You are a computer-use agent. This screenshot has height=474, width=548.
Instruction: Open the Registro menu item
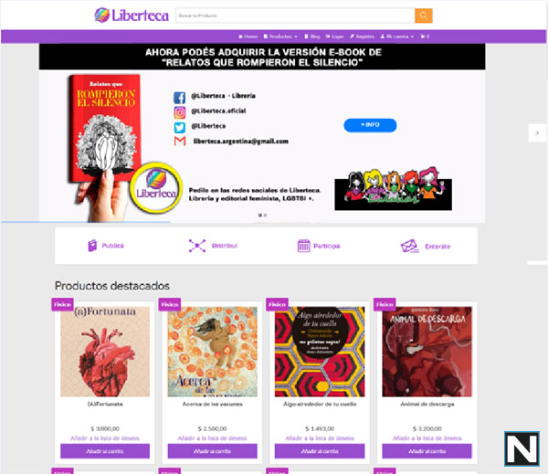362,37
